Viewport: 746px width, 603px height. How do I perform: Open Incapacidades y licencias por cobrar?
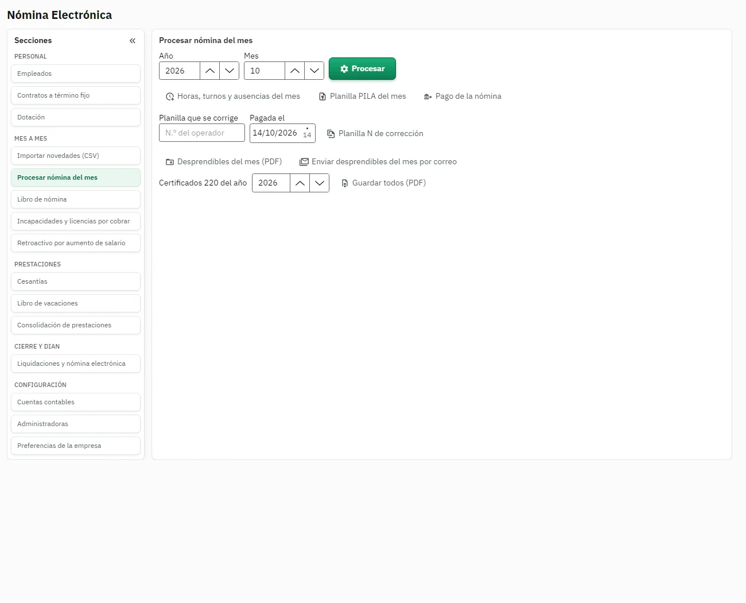pyautogui.click(x=76, y=221)
